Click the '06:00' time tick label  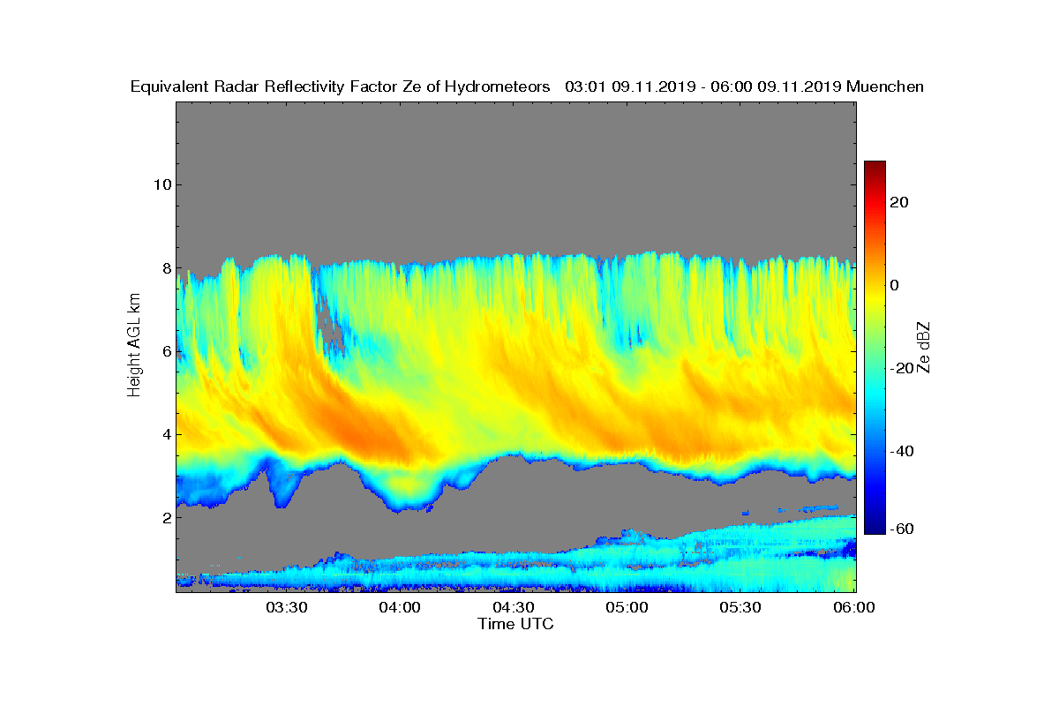click(854, 608)
